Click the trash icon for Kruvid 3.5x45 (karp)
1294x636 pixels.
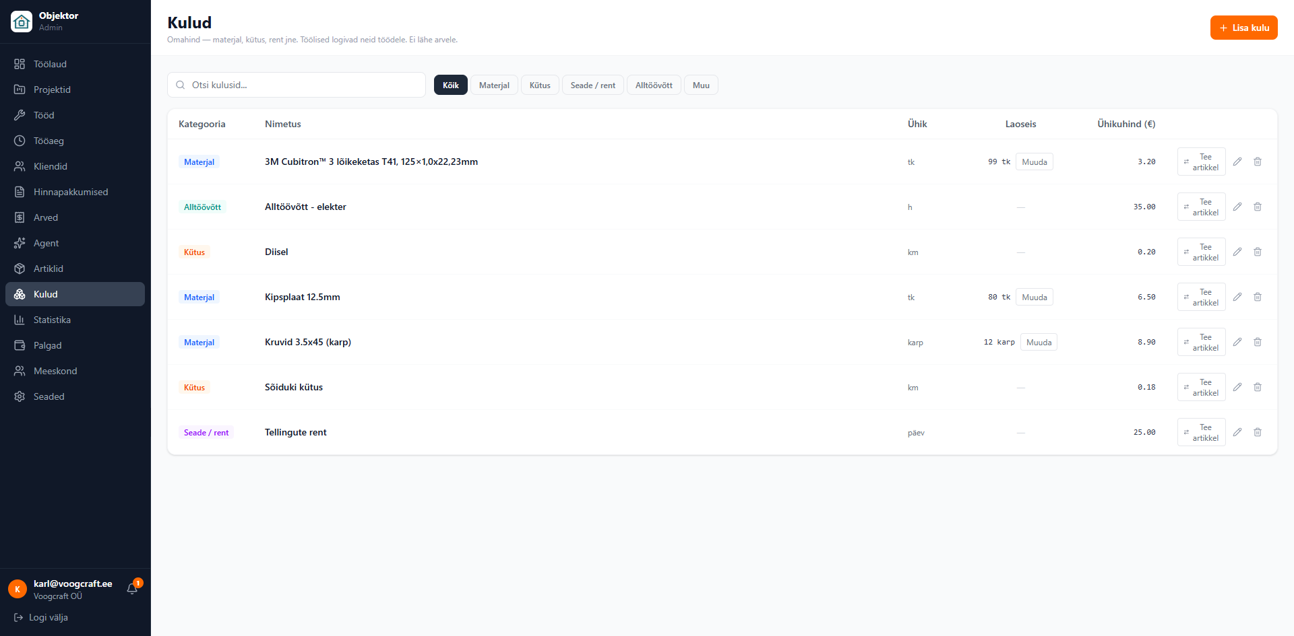[x=1258, y=342]
